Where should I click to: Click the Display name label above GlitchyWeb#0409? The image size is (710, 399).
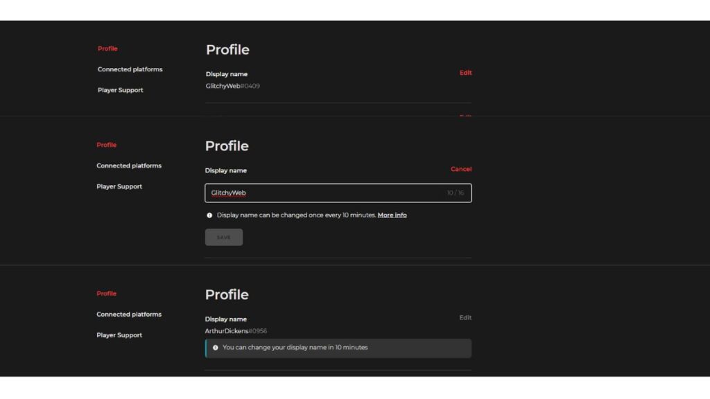(227, 74)
